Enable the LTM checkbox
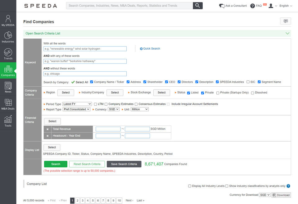 95,104
